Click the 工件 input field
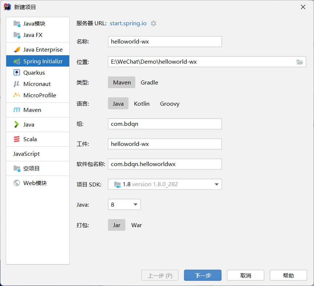This screenshot has width=314, height=286. pyautogui.click(x=165, y=144)
